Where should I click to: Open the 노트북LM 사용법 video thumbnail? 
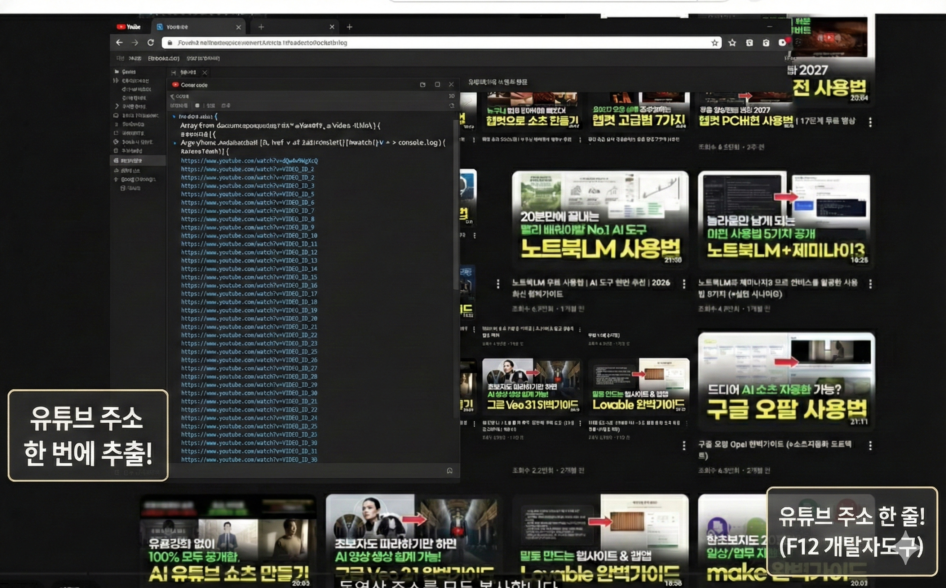(x=600, y=219)
